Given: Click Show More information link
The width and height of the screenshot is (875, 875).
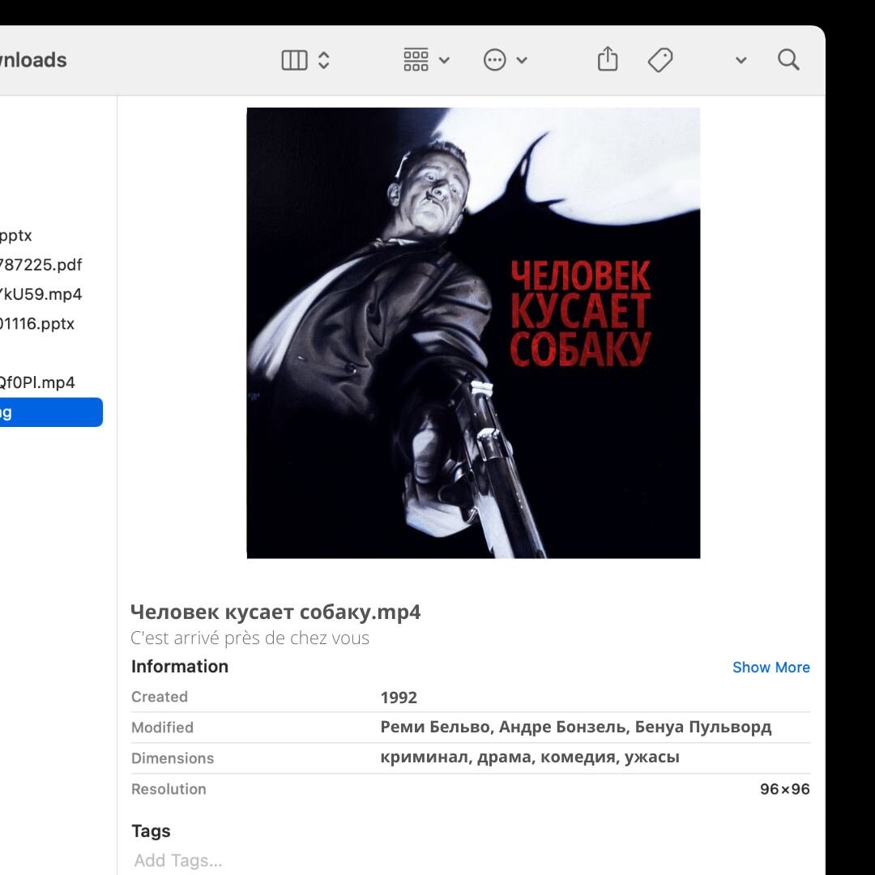Looking at the screenshot, I should pyautogui.click(x=770, y=667).
